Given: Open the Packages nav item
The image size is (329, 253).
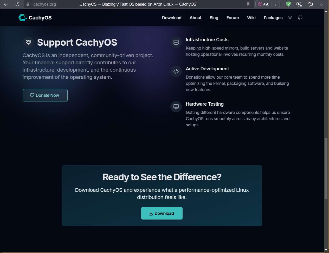Looking at the screenshot, I should pyautogui.click(x=273, y=18).
